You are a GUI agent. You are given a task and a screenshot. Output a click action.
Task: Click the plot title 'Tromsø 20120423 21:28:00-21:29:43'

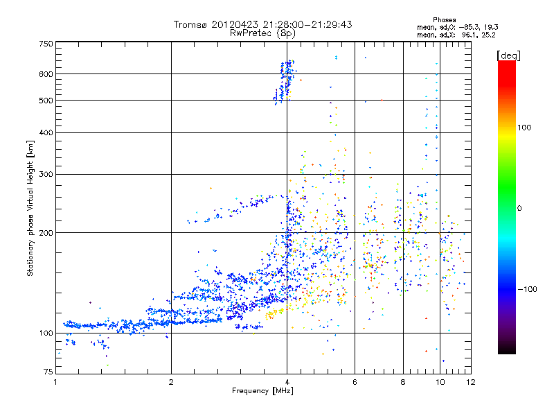coord(262,24)
